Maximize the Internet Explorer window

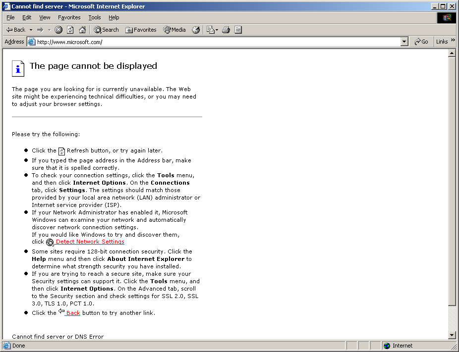point(443,6)
